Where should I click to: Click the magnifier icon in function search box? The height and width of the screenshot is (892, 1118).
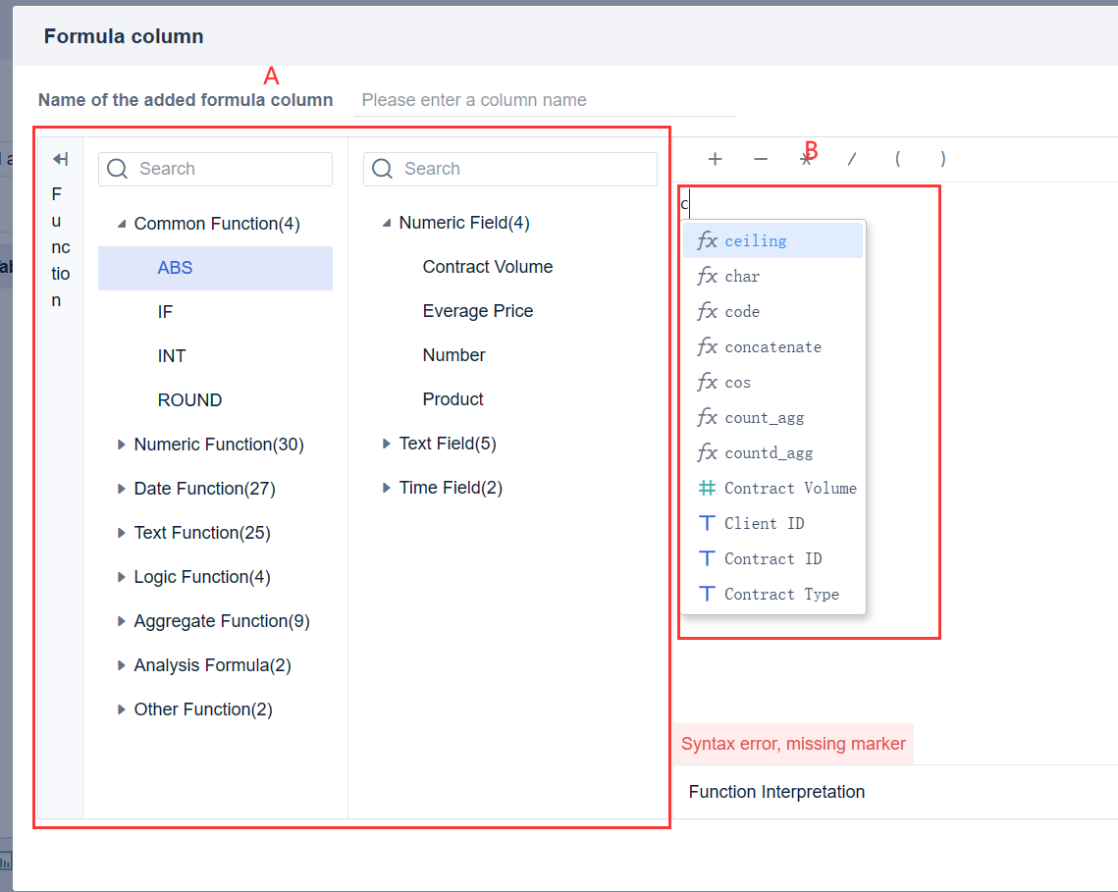pyautogui.click(x=116, y=169)
